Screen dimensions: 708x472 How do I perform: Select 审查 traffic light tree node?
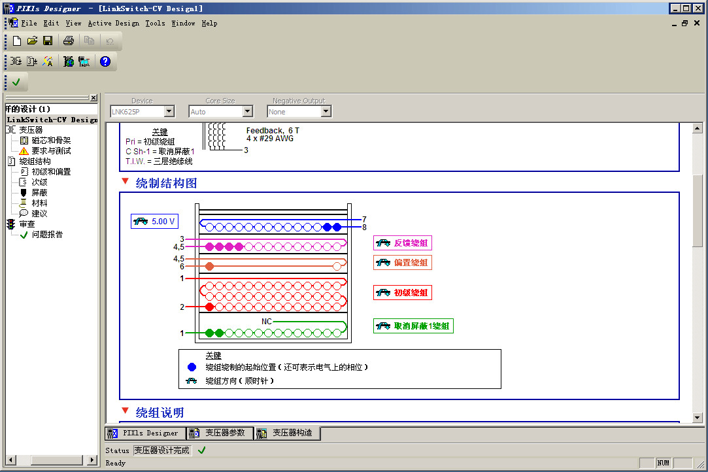coord(27,224)
